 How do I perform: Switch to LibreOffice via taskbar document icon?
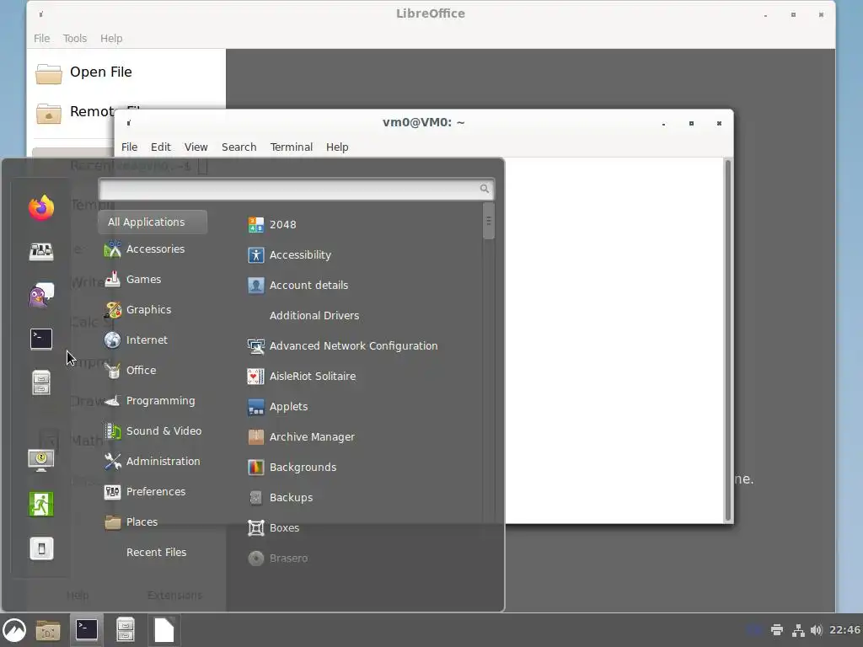pos(164,630)
